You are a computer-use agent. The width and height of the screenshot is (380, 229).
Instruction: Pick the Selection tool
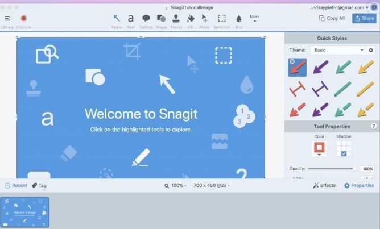[222, 21]
